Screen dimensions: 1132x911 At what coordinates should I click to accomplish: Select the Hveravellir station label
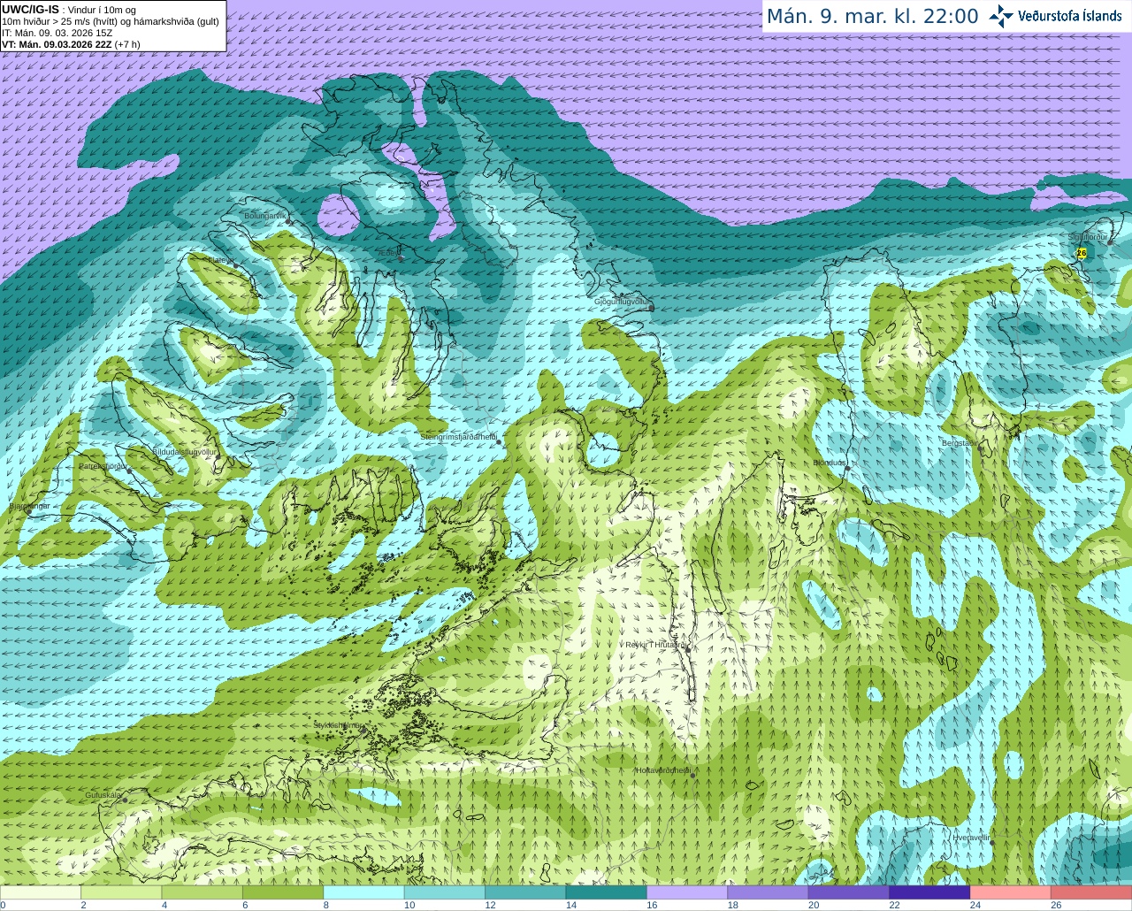coord(971,837)
